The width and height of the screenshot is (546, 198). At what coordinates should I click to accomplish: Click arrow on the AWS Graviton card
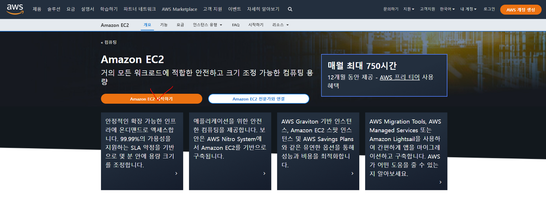pyautogui.click(x=352, y=173)
